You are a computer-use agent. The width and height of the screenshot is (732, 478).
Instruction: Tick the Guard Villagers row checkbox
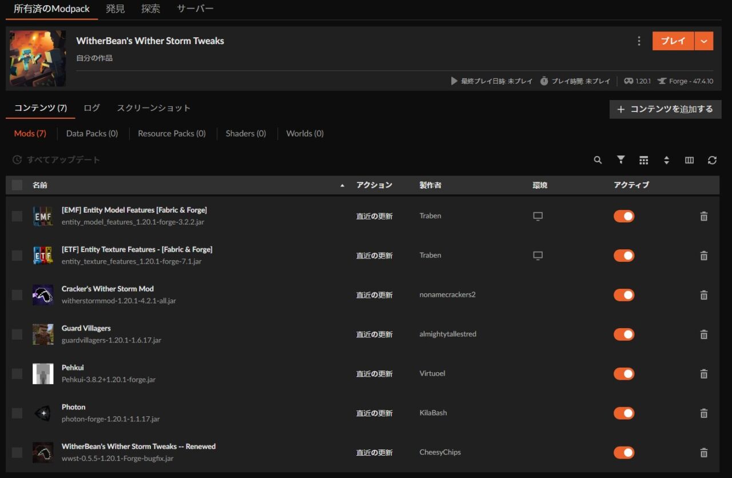pos(17,334)
